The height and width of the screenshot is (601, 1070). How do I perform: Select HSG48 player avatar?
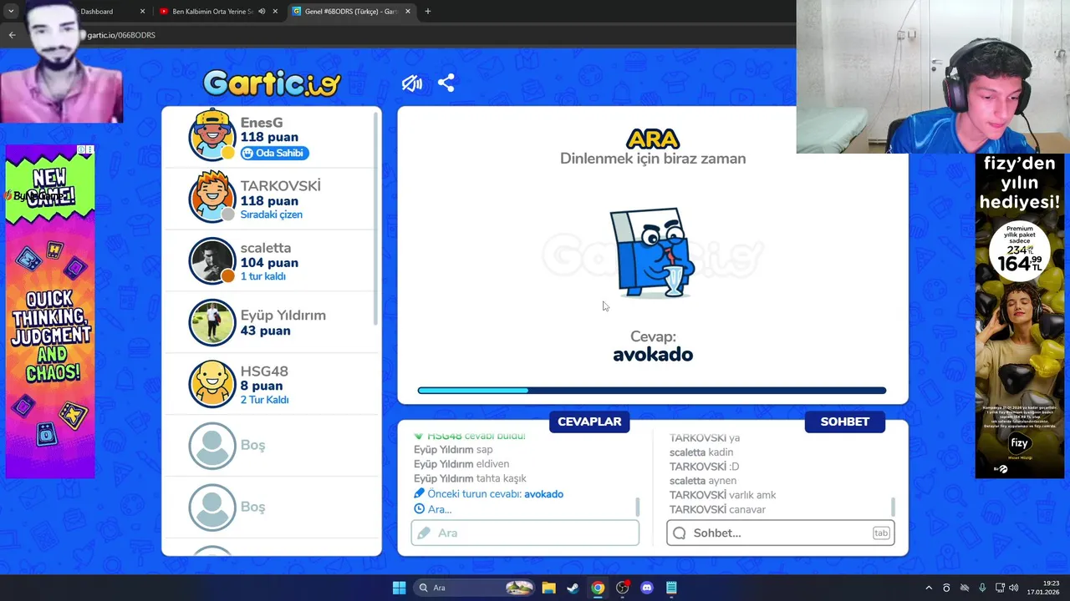pyautogui.click(x=212, y=384)
